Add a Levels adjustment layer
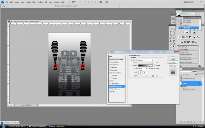Image resolution: width=205 pixels, height=128 pixels. (187, 32)
